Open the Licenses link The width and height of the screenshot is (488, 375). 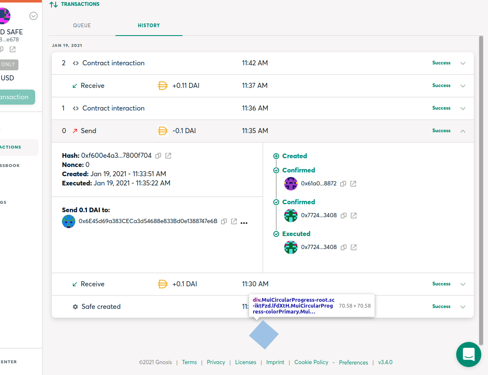click(246, 362)
